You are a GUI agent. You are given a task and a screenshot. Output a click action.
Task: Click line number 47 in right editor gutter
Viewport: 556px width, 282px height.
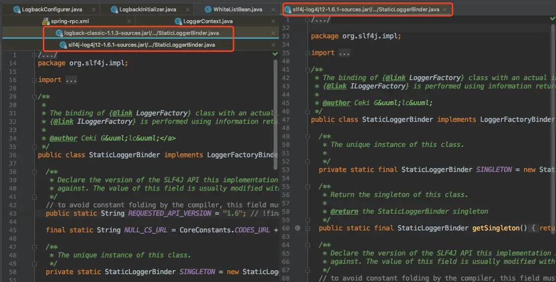[286, 119]
